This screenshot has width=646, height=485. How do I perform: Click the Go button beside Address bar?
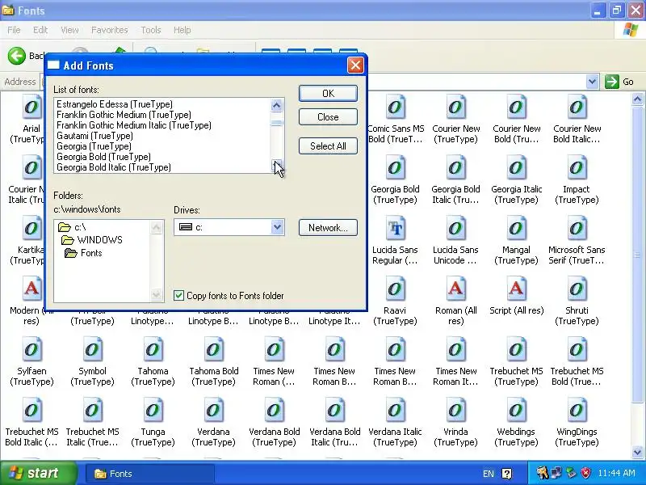(619, 82)
